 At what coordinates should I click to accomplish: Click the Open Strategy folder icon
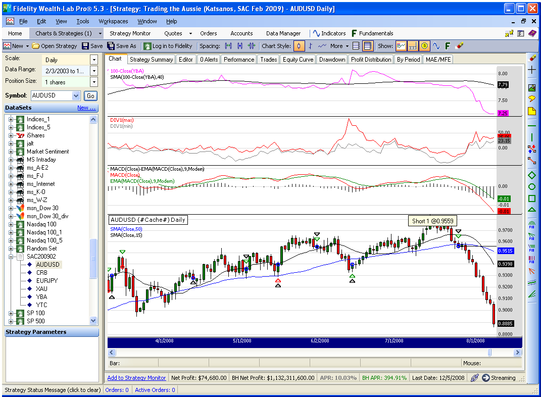(36, 46)
